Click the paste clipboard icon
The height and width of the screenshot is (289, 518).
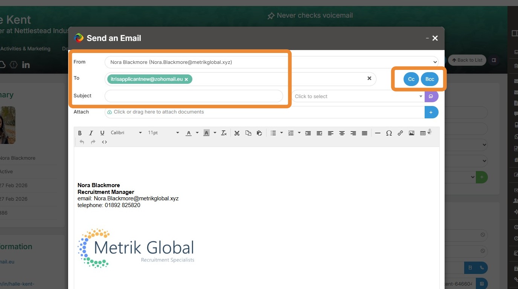click(259, 133)
